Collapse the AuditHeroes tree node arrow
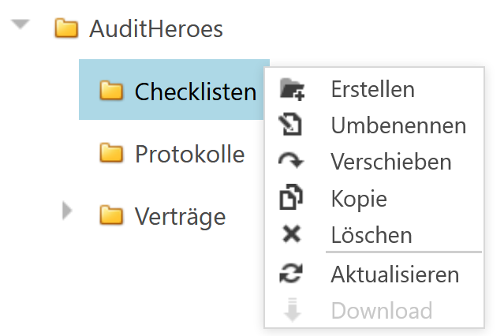Viewport: 504px width, 336px height. coord(21,24)
